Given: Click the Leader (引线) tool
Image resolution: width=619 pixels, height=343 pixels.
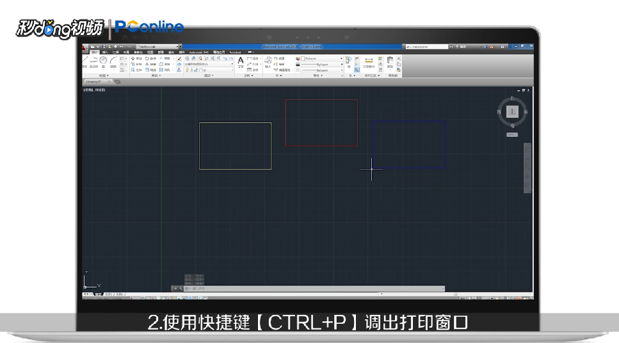Looking at the screenshot, I should point(252,64).
